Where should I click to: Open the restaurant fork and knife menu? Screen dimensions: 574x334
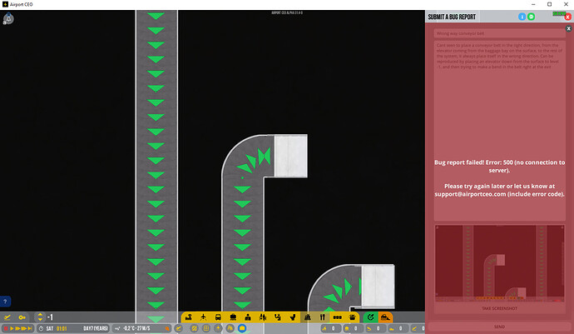coord(322,317)
